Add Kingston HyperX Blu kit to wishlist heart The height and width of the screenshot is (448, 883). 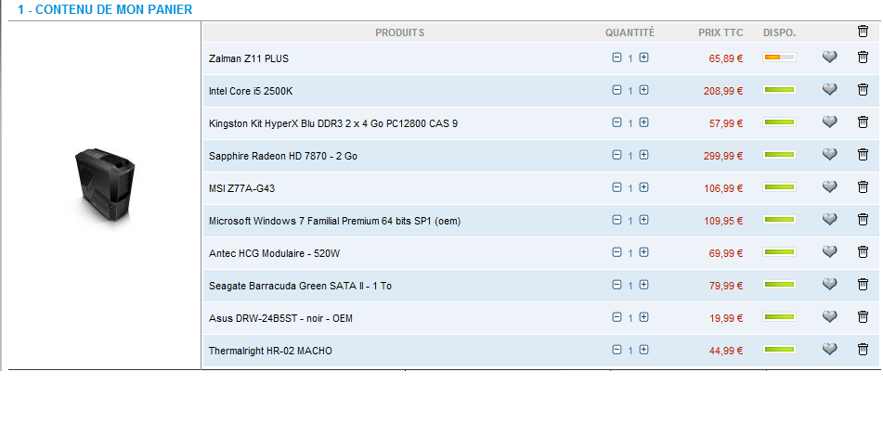tap(830, 122)
